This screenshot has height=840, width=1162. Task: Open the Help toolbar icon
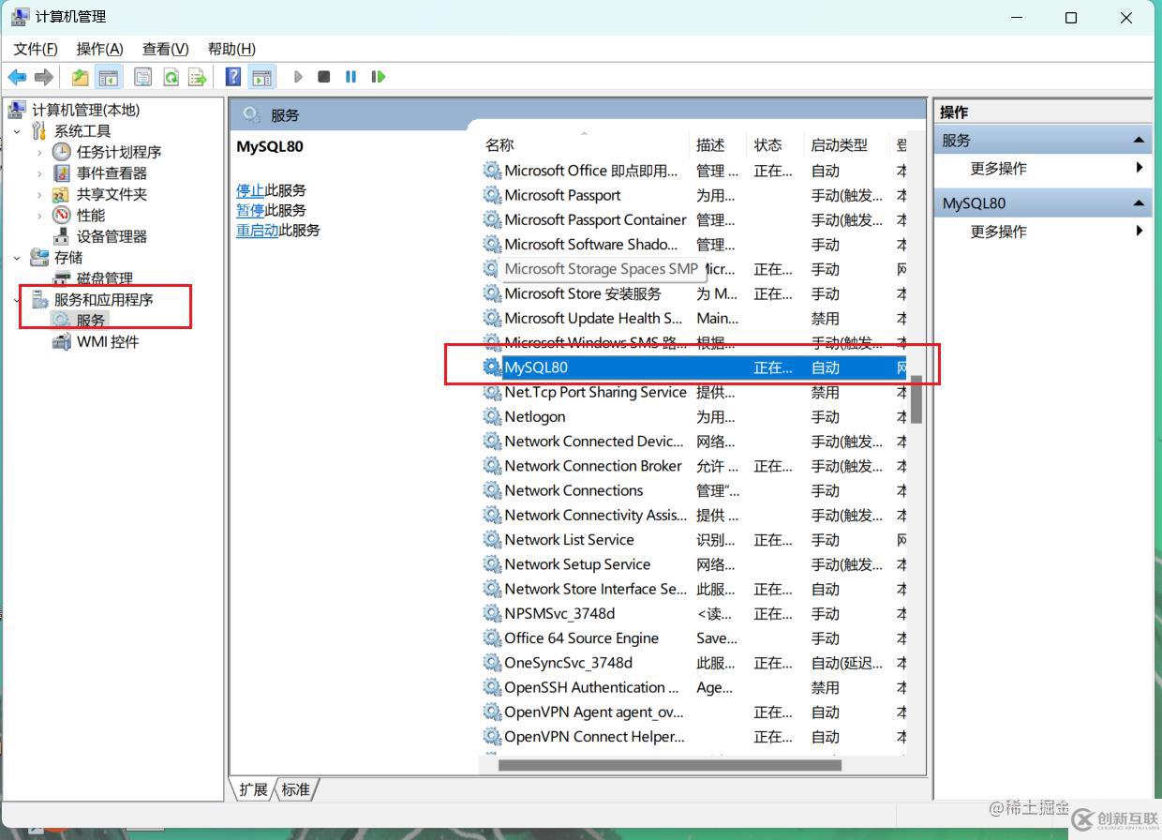(233, 77)
